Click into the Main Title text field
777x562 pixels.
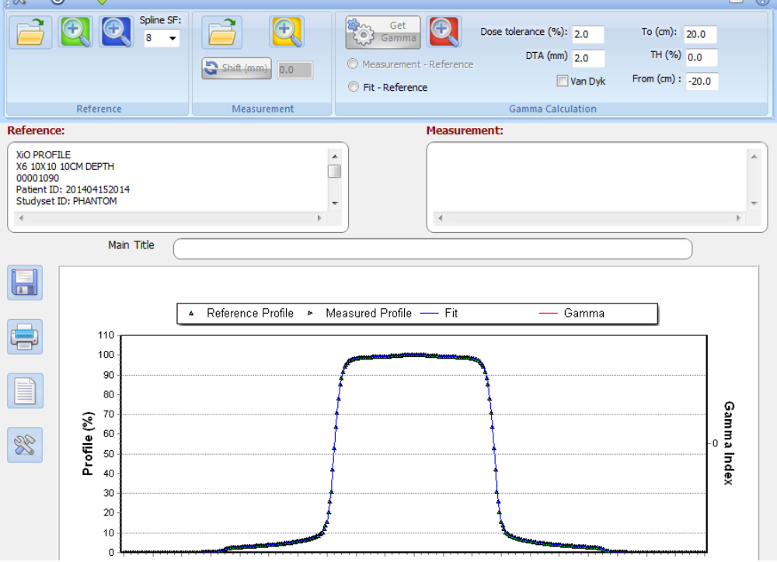pyautogui.click(x=432, y=249)
